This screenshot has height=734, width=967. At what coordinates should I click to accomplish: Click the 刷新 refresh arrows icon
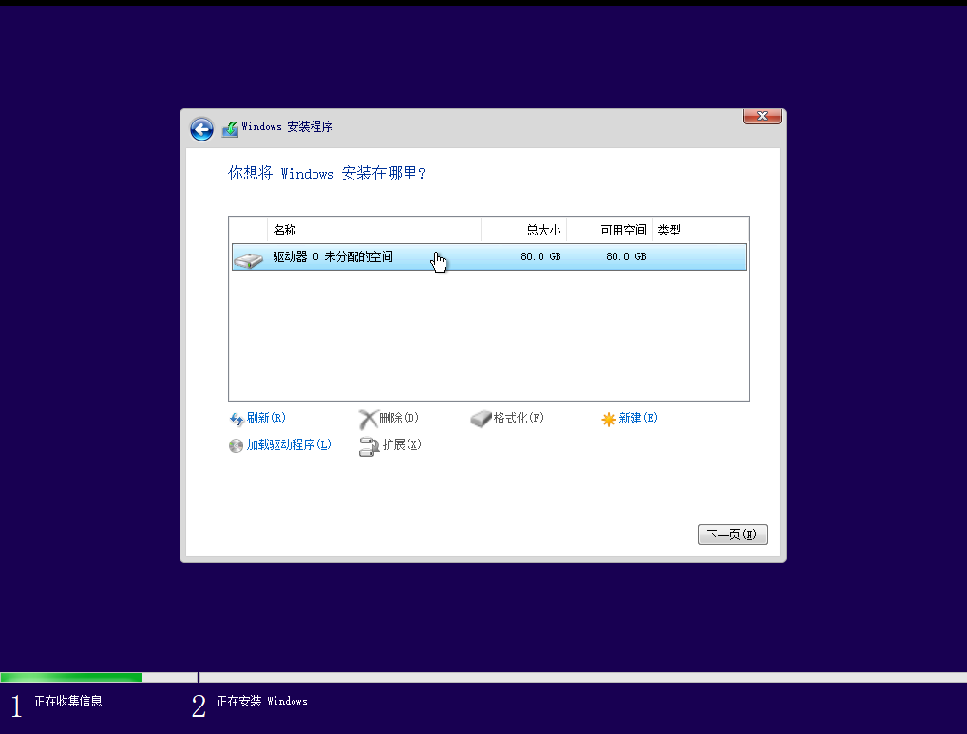pos(237,419)
